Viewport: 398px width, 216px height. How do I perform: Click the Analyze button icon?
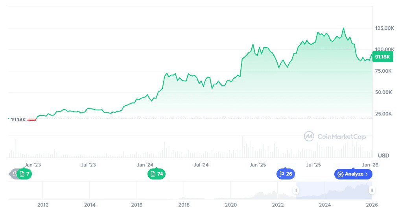pyautogui.click(x=341, y=174)
